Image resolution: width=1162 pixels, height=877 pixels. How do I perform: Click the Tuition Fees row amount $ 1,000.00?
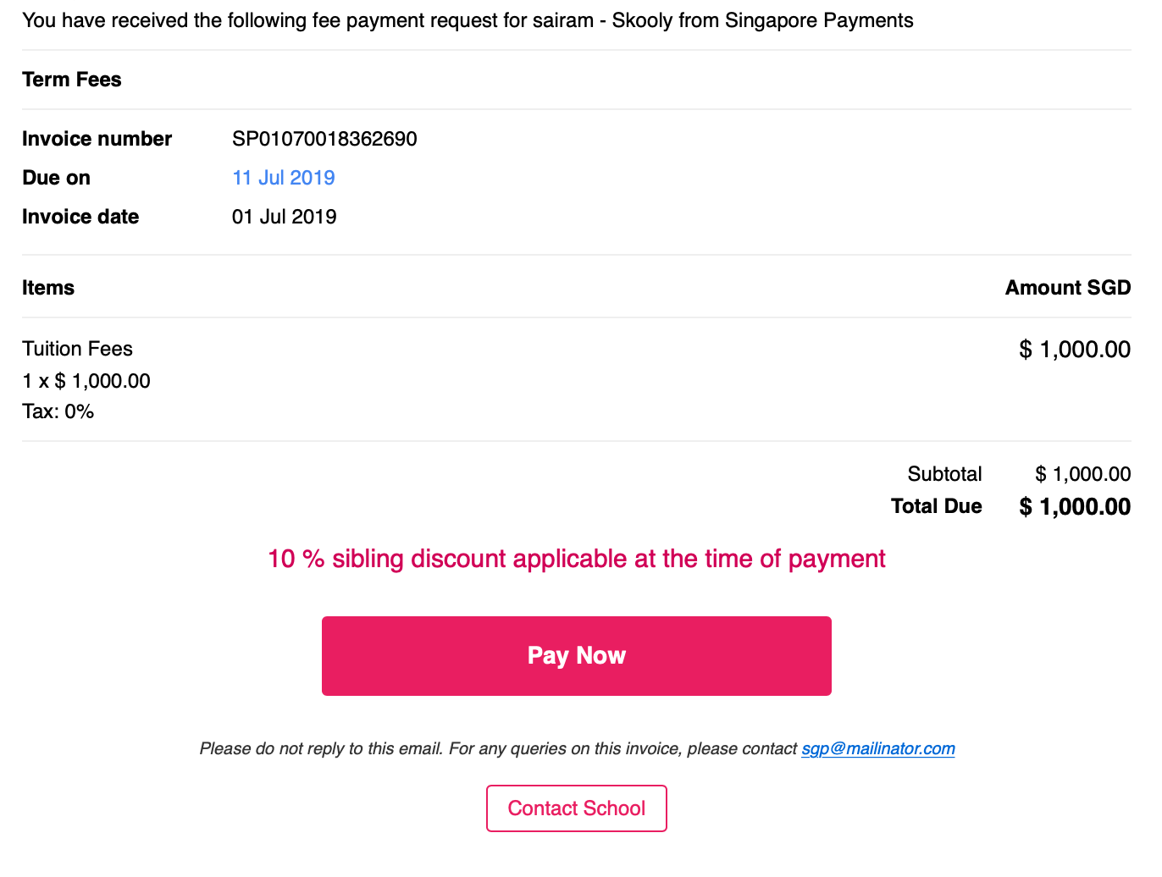click(x=1075, y=350)
